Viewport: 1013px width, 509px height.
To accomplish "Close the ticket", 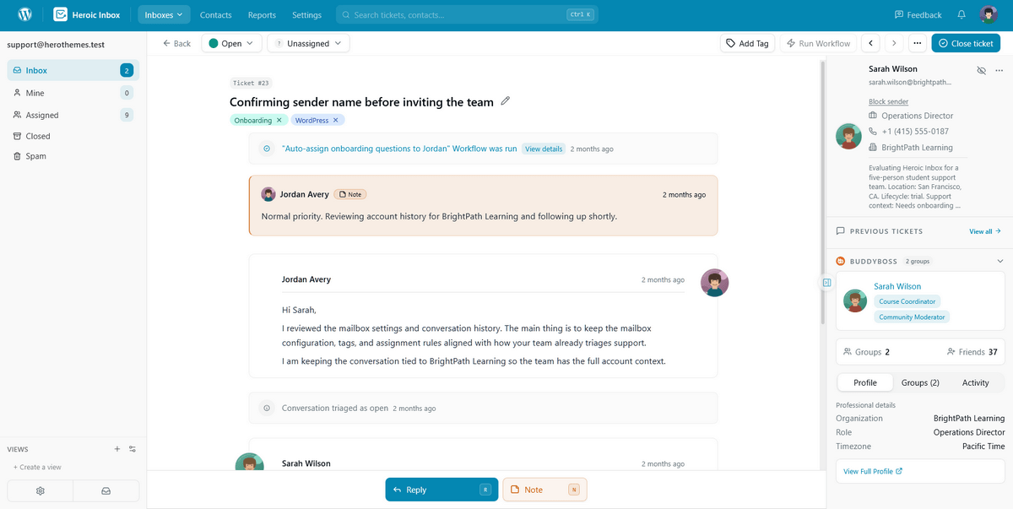I will pos(966,43).
